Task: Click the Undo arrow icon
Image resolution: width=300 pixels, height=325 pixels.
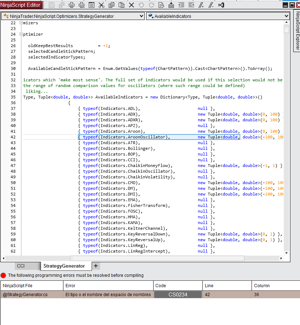Action: point(141,5)
